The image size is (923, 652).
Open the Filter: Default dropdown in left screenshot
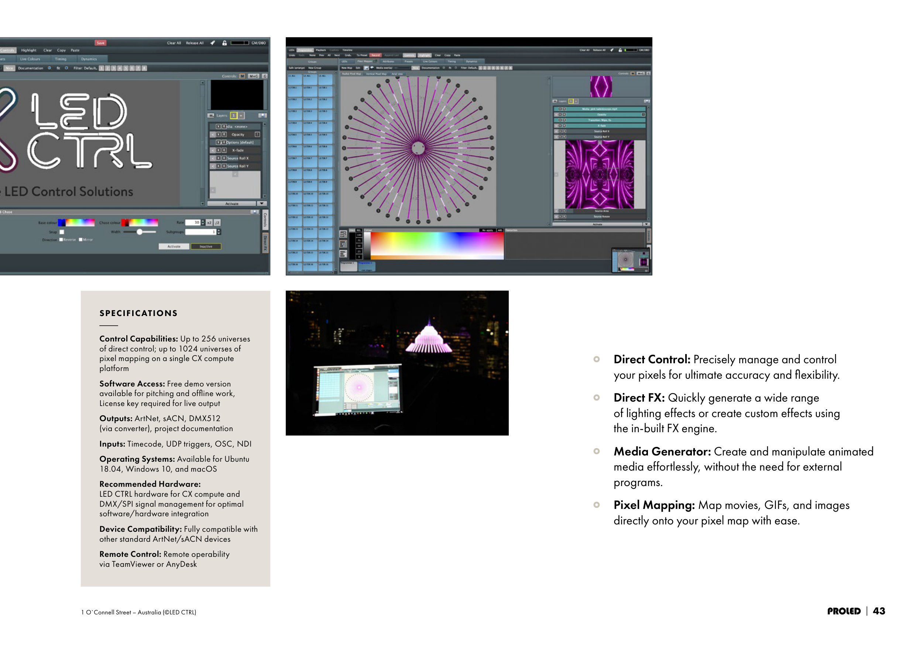click(x=85, y=68)
